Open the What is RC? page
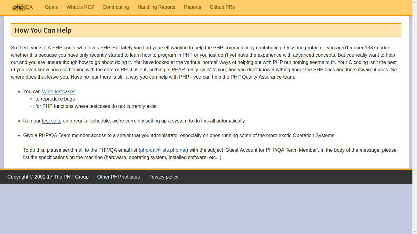Screen dimensions: 417x234 tap(80, 7)
